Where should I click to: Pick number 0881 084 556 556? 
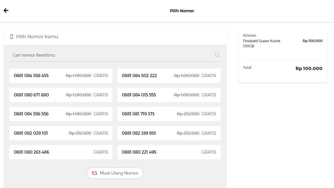coord(61,114)
